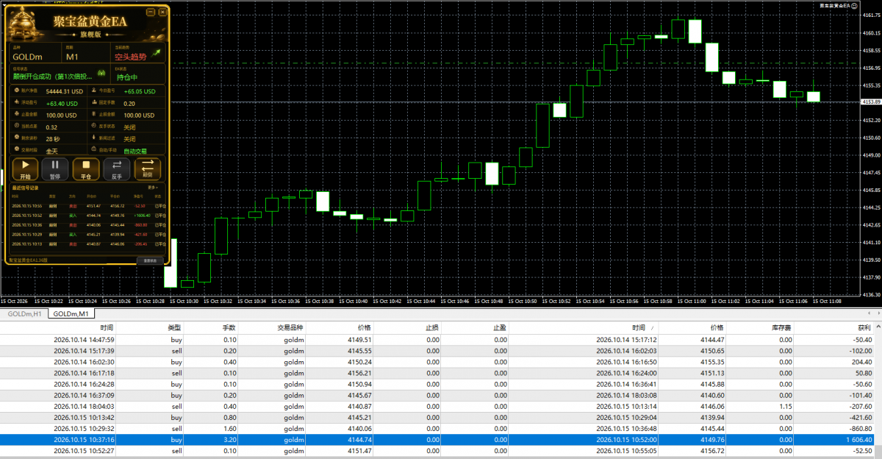This screenshot has width=882, height=459.
Task: Click the 空头趋势 trend label
Action: (x=130, y=57)
